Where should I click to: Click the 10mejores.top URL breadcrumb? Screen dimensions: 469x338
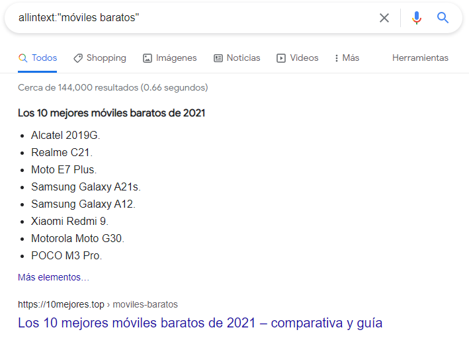tap(98, 304)
